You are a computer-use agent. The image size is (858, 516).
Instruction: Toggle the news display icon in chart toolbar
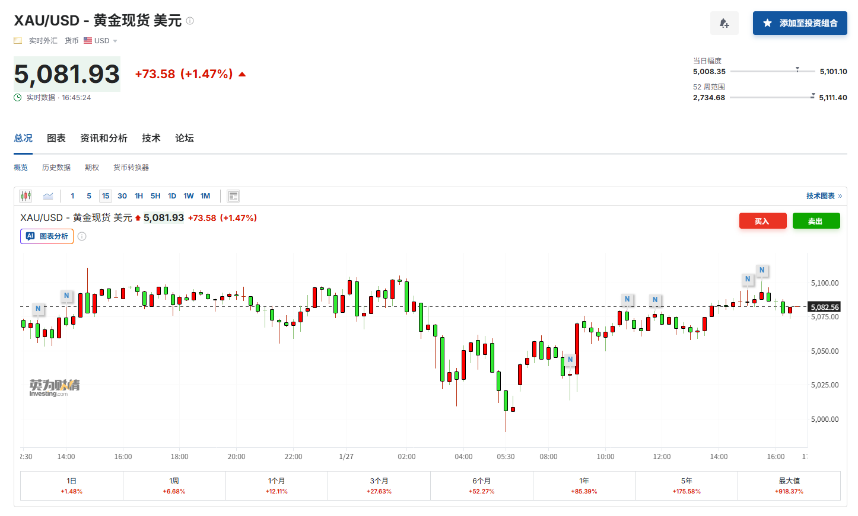(x=233, y=196)
